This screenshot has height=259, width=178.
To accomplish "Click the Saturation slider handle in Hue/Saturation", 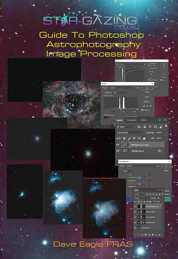I will (x=140, y=184).
